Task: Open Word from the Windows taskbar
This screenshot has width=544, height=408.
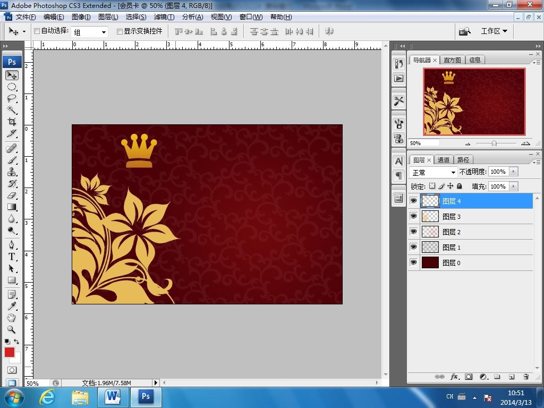Action: (113, 397)
